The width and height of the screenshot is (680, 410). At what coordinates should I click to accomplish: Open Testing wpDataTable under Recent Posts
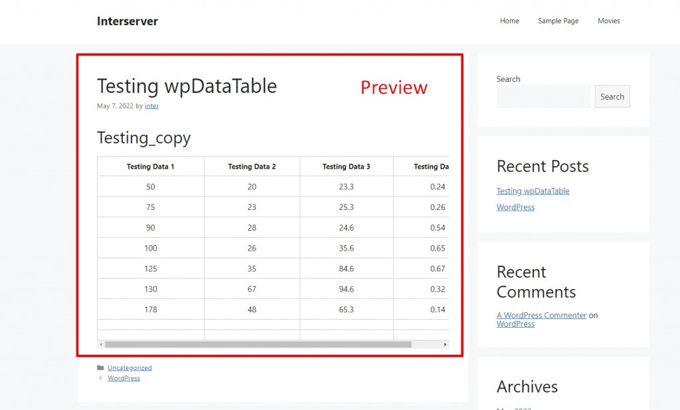coord(533,191)
